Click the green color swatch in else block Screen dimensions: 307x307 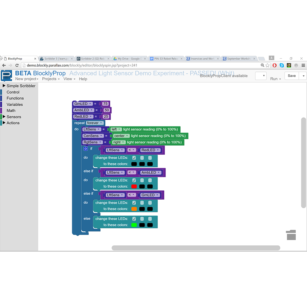pos(134,225)
